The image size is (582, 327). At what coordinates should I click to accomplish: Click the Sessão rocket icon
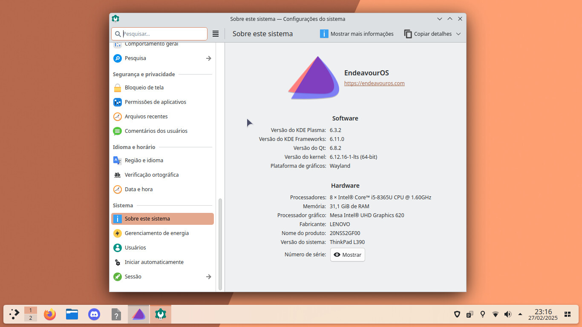point(118,277)
